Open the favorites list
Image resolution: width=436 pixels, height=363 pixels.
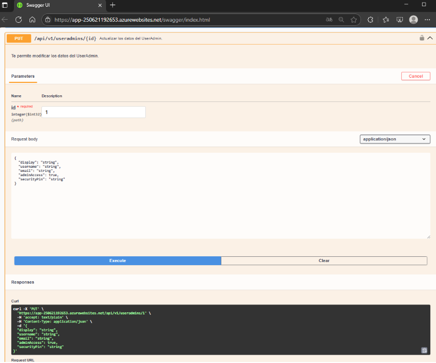[x=386, y=20]
